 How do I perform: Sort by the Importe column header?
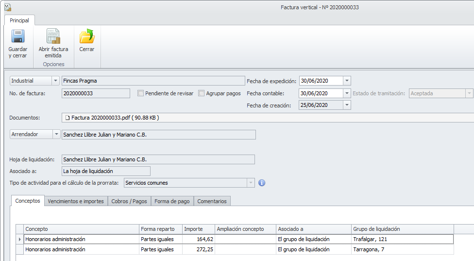point(198,229)
